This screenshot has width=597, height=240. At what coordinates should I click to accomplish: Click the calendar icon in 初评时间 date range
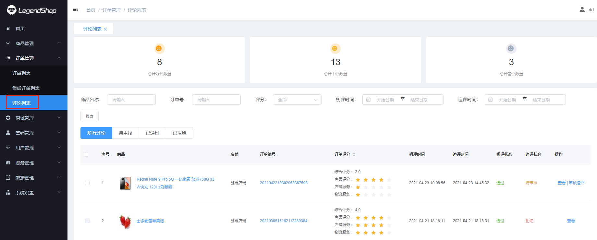368,100
